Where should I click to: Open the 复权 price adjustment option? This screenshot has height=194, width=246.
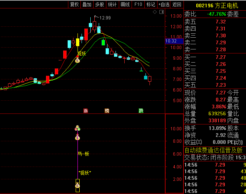[74, 4]
